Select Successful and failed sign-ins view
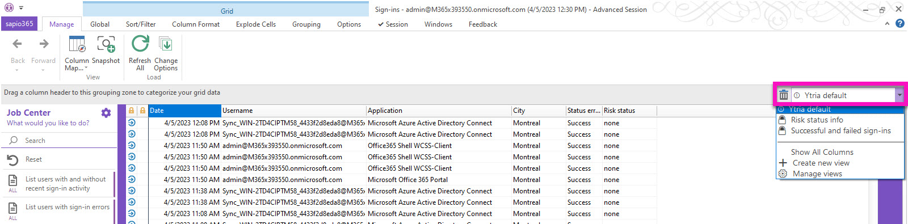Viewport: 908px width, 224px height. click(x=840, y=131)
